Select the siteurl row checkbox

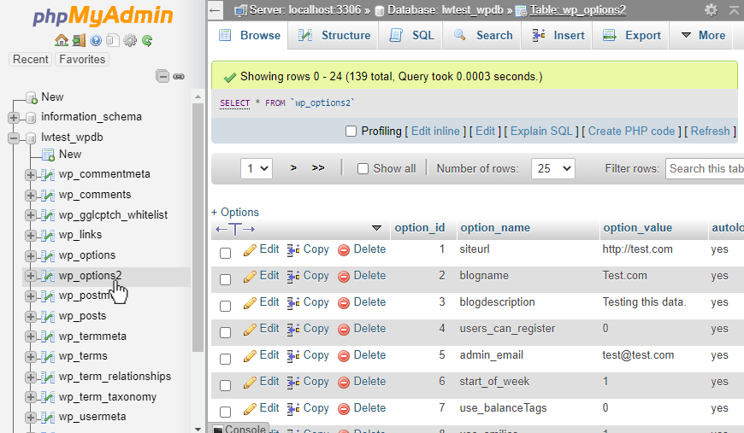pyautogui.click(x=226, y=253)
